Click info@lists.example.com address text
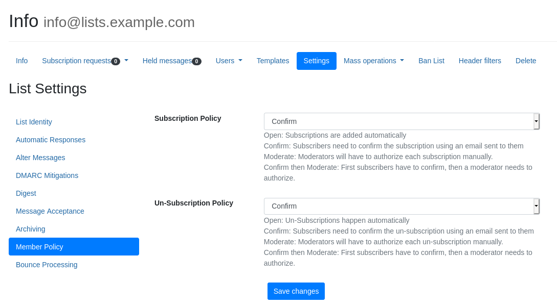This screenshot has width=557, height=307. (x=119, y=22)
